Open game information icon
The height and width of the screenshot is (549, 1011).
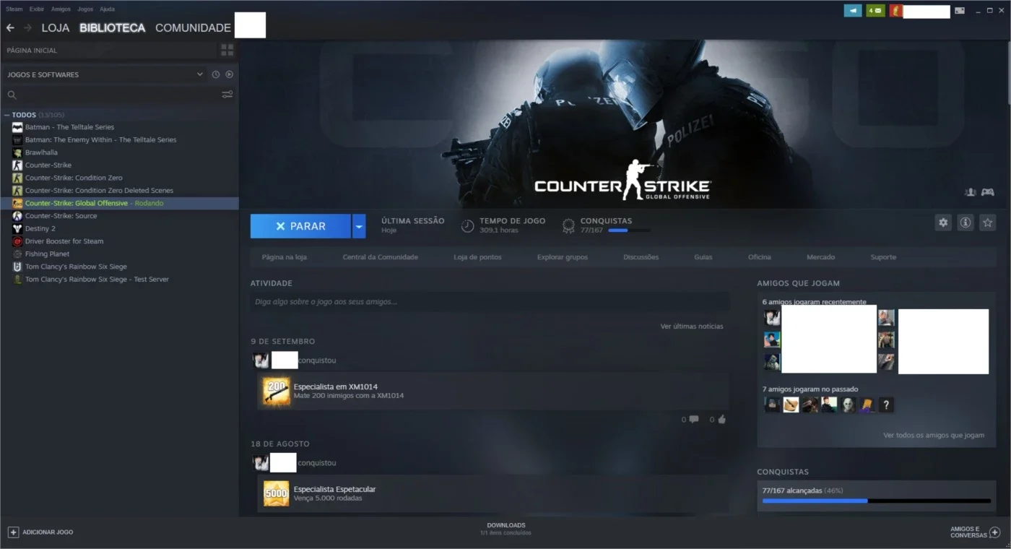pos(965,222)
